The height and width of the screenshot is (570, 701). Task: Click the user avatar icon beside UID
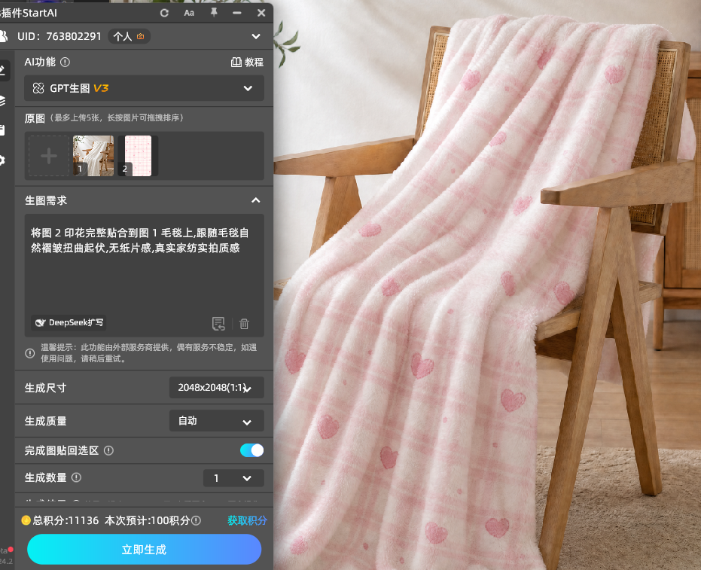tap(4, 36)
